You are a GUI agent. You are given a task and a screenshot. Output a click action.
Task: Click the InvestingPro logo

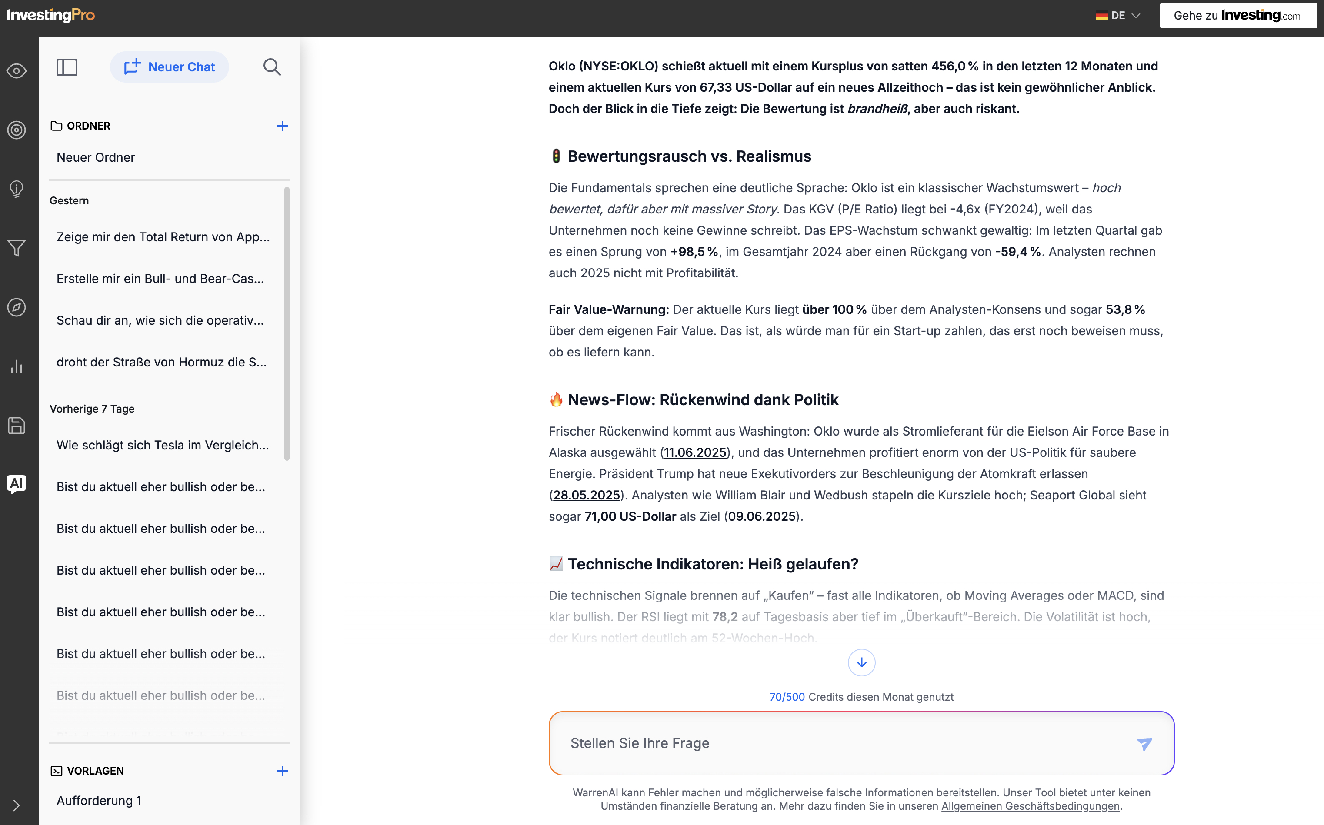point(51,15)
